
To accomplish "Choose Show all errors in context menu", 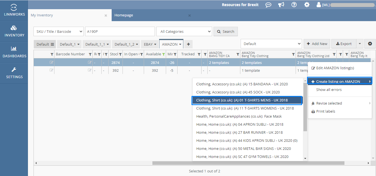I will [340, 90].
